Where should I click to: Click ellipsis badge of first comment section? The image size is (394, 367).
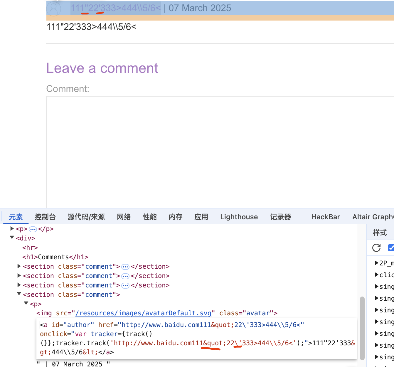[x=125, y=267]
